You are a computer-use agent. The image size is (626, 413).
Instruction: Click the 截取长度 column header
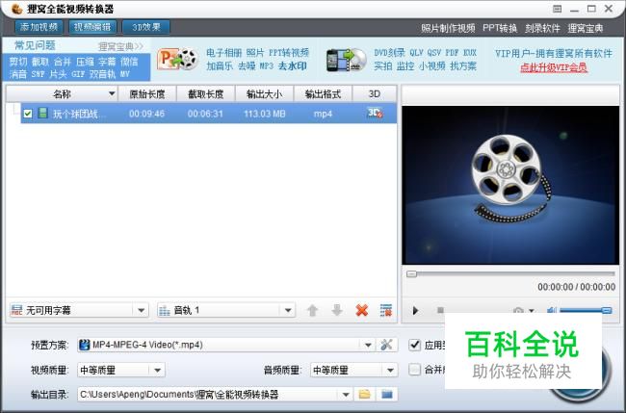pyautogui.click(x=205, y=94)
